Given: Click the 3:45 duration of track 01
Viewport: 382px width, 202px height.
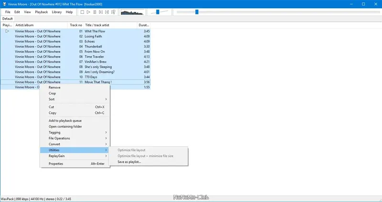Looking at the screenshot, I should click(147, 31).
